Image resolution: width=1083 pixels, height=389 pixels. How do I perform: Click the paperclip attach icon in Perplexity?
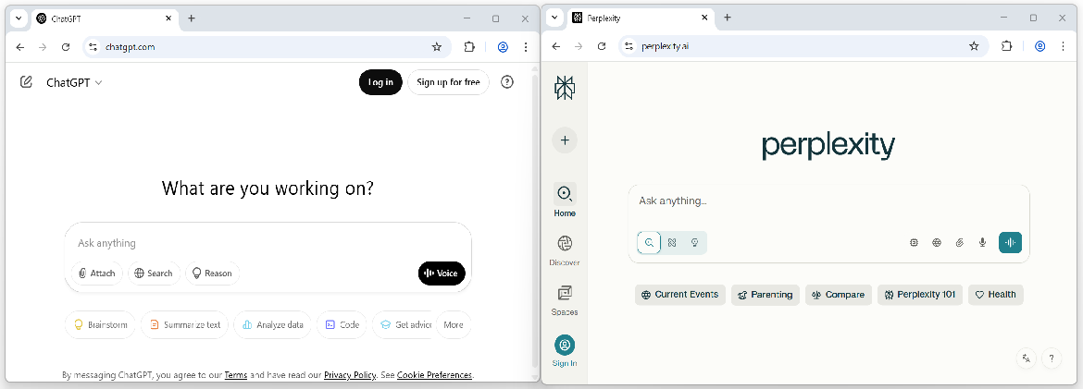click(959, 243)
